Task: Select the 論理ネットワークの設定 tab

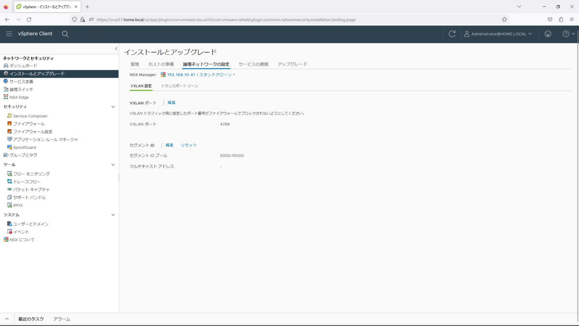Action: 206,64
